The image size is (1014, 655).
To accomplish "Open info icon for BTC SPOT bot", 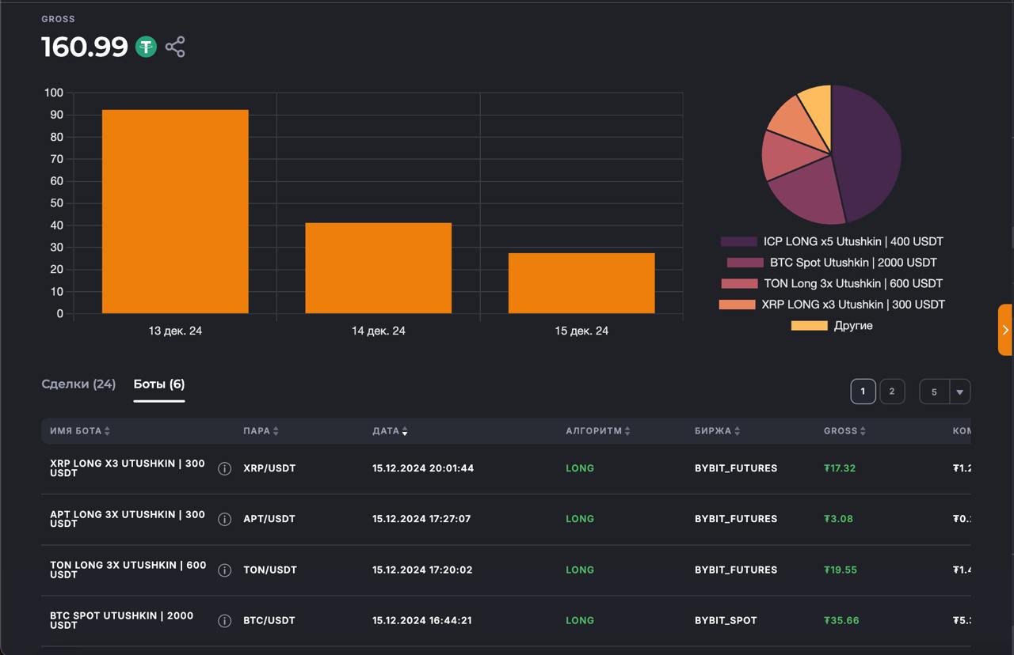I will click(224, 620).
